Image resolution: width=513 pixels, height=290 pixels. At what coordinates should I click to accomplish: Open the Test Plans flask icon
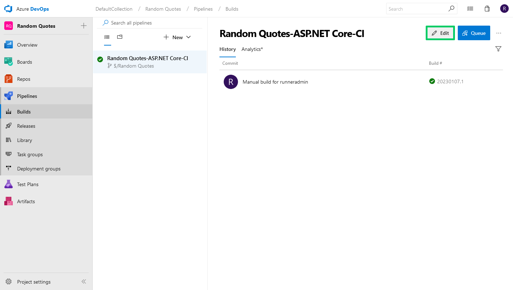pos(9,184)
